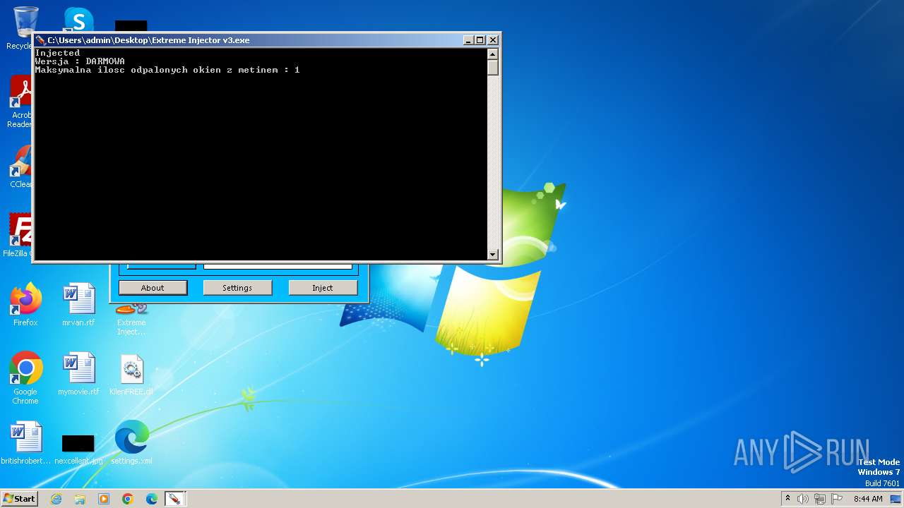Open Settings in the Extreme Injector window
This screenshot has width=904, height=508.
coord(237,288)
